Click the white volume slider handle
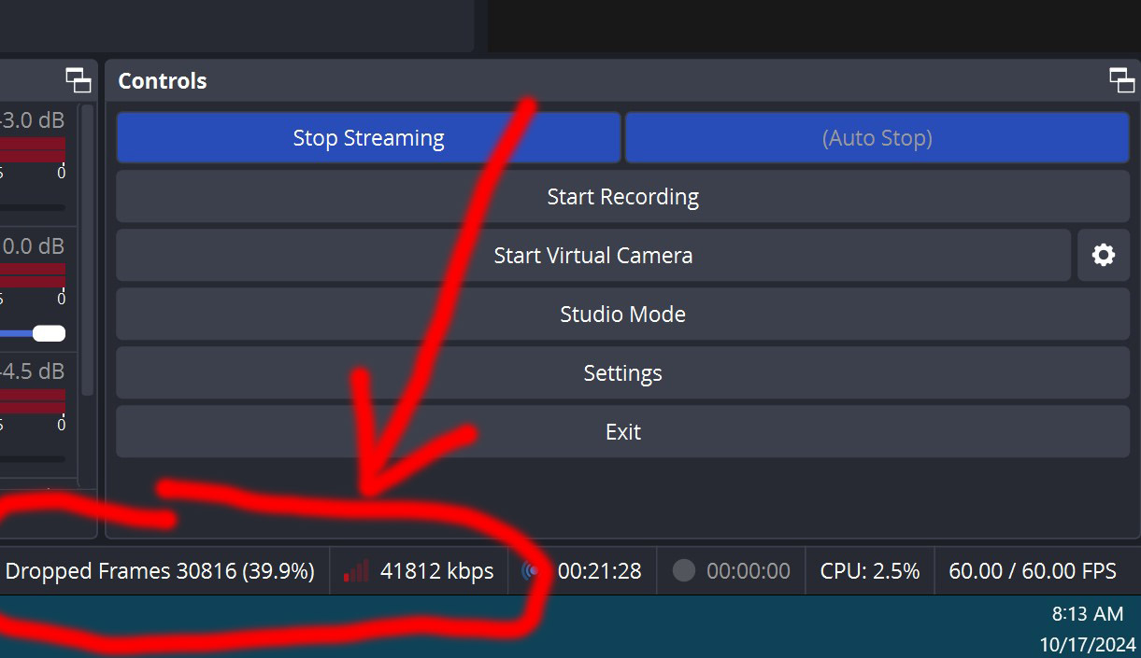Screen dimensions: 1141x658 click(49, 333)
